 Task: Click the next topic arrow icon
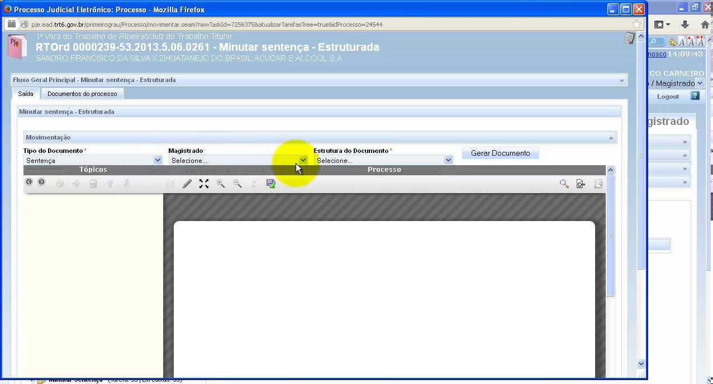coord(41,182)
